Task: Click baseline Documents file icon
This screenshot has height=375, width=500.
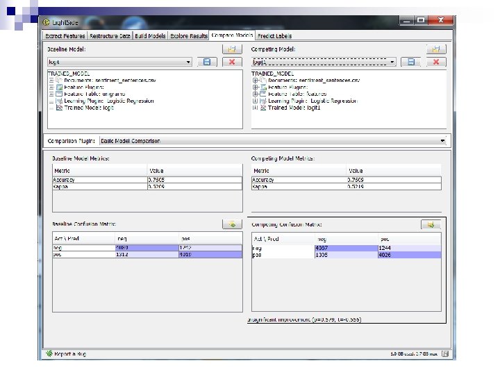Action: (58, 80)
